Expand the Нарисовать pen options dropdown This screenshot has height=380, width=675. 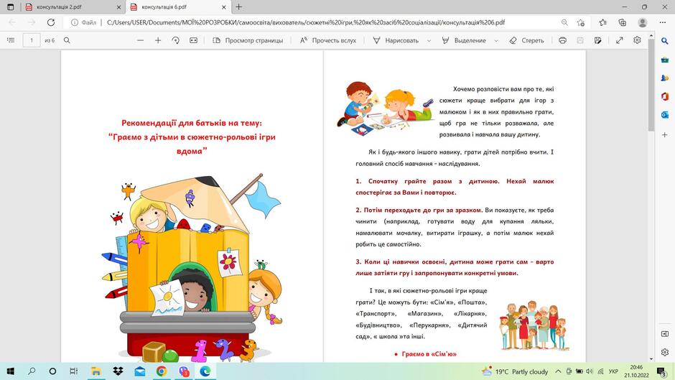click(x=429, y=40)
